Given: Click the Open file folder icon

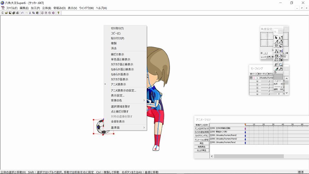Looking at the screenshot, I should click(x=6, y=13).
